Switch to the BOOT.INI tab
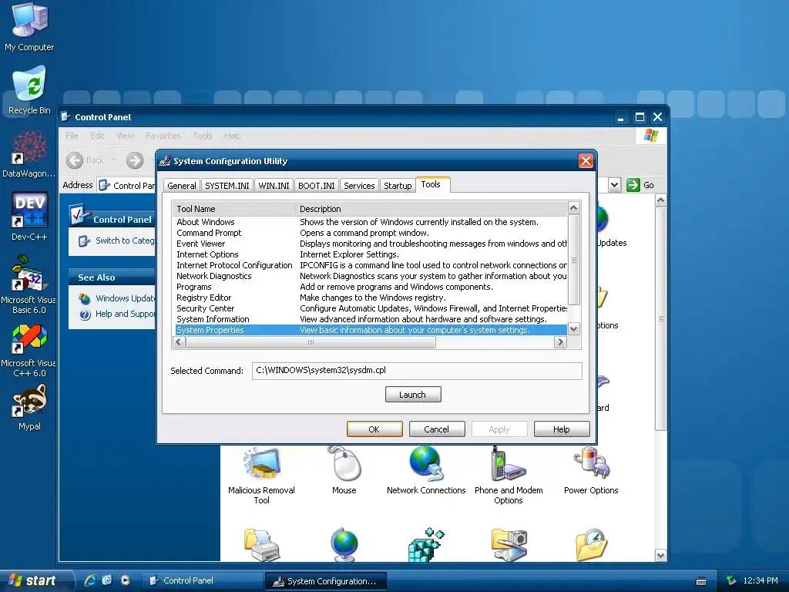This screenshot has height=592, width=789. tap(317, 186)
